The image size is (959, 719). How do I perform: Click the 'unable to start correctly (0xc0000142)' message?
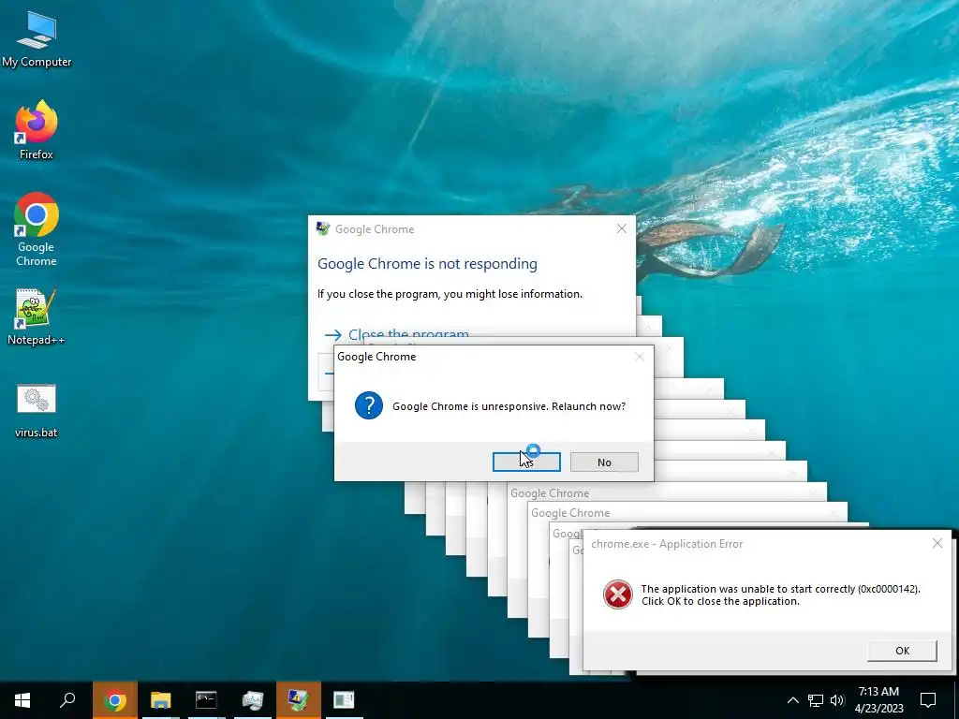780,594
